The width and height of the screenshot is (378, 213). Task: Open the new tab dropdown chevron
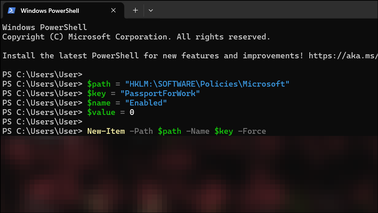click(151, 10)
